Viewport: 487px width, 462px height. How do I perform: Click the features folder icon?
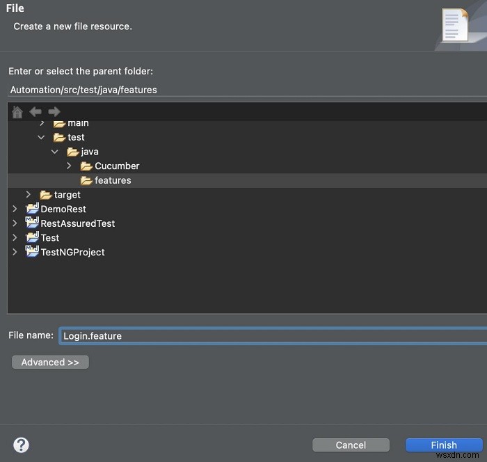click(86, 180)
